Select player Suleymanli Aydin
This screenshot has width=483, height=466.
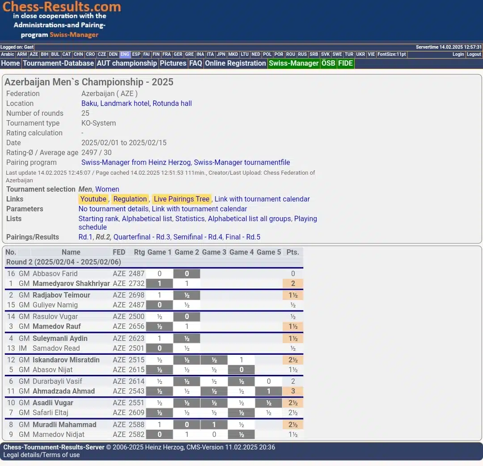point(60,339)
